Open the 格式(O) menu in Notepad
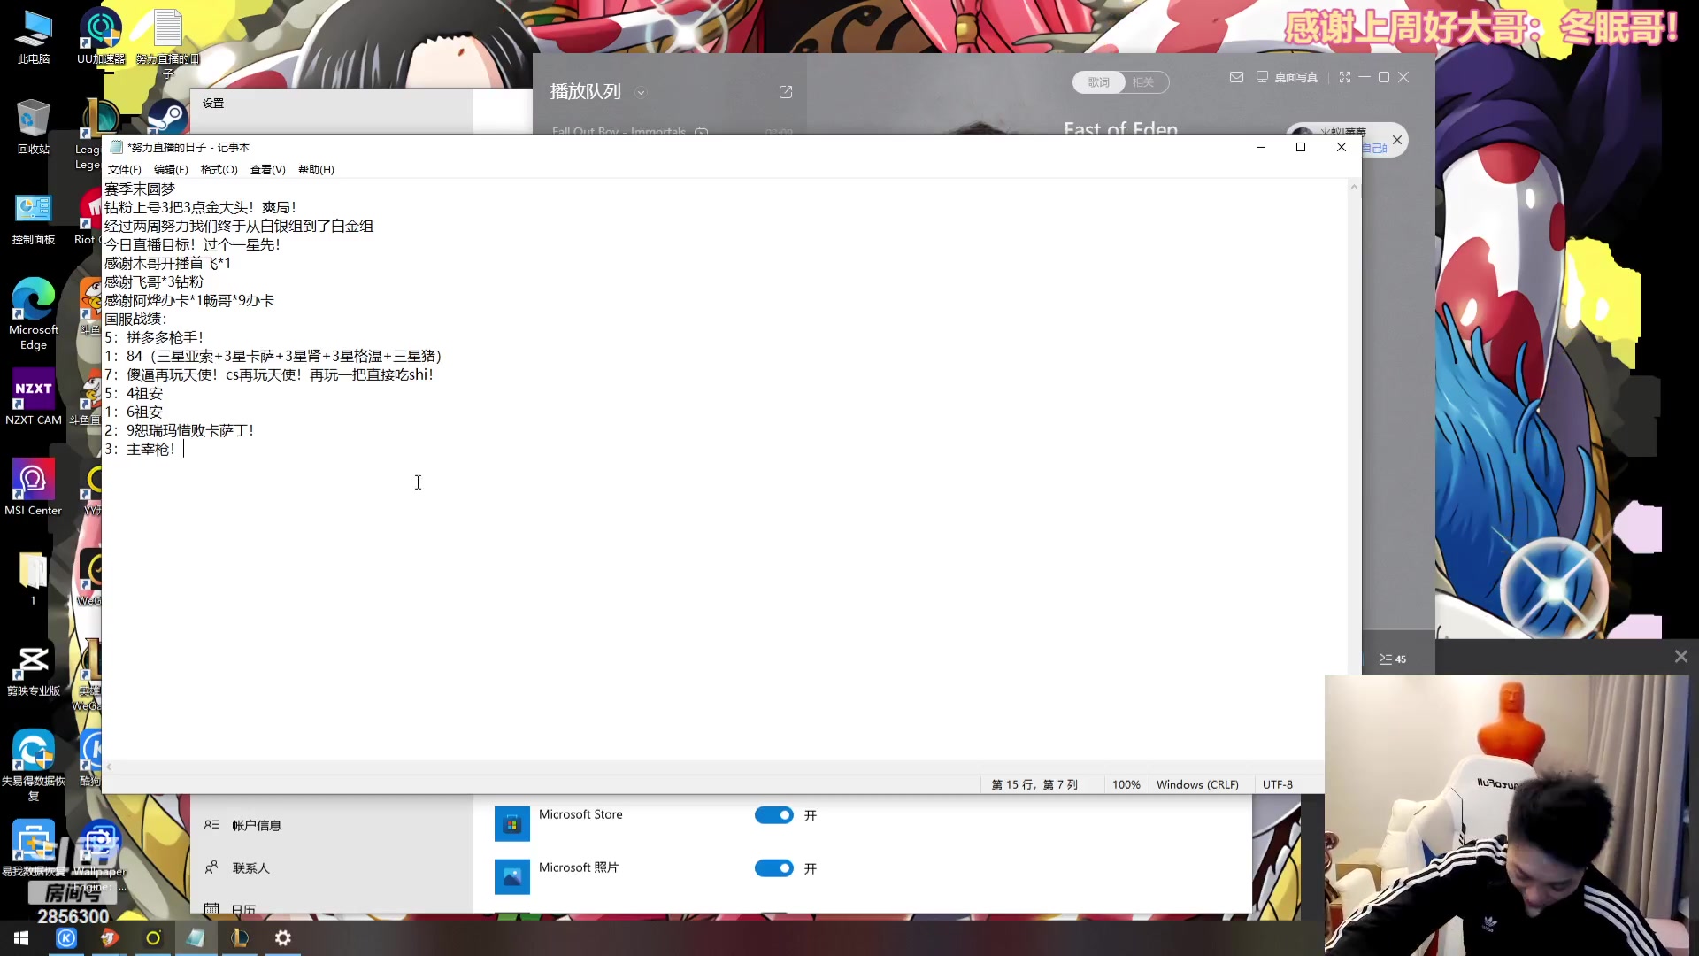1699x956 pixels. (219, 169)
